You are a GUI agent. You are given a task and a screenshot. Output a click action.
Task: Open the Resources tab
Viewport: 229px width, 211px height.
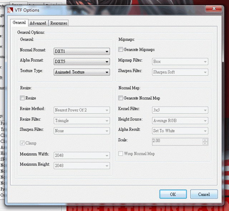59,23
